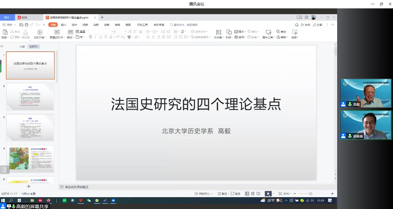Open the Animation (动画) ribbon tab
This screenshot has width=393, height=209.
pyautogui.click(x=96, y=25)
